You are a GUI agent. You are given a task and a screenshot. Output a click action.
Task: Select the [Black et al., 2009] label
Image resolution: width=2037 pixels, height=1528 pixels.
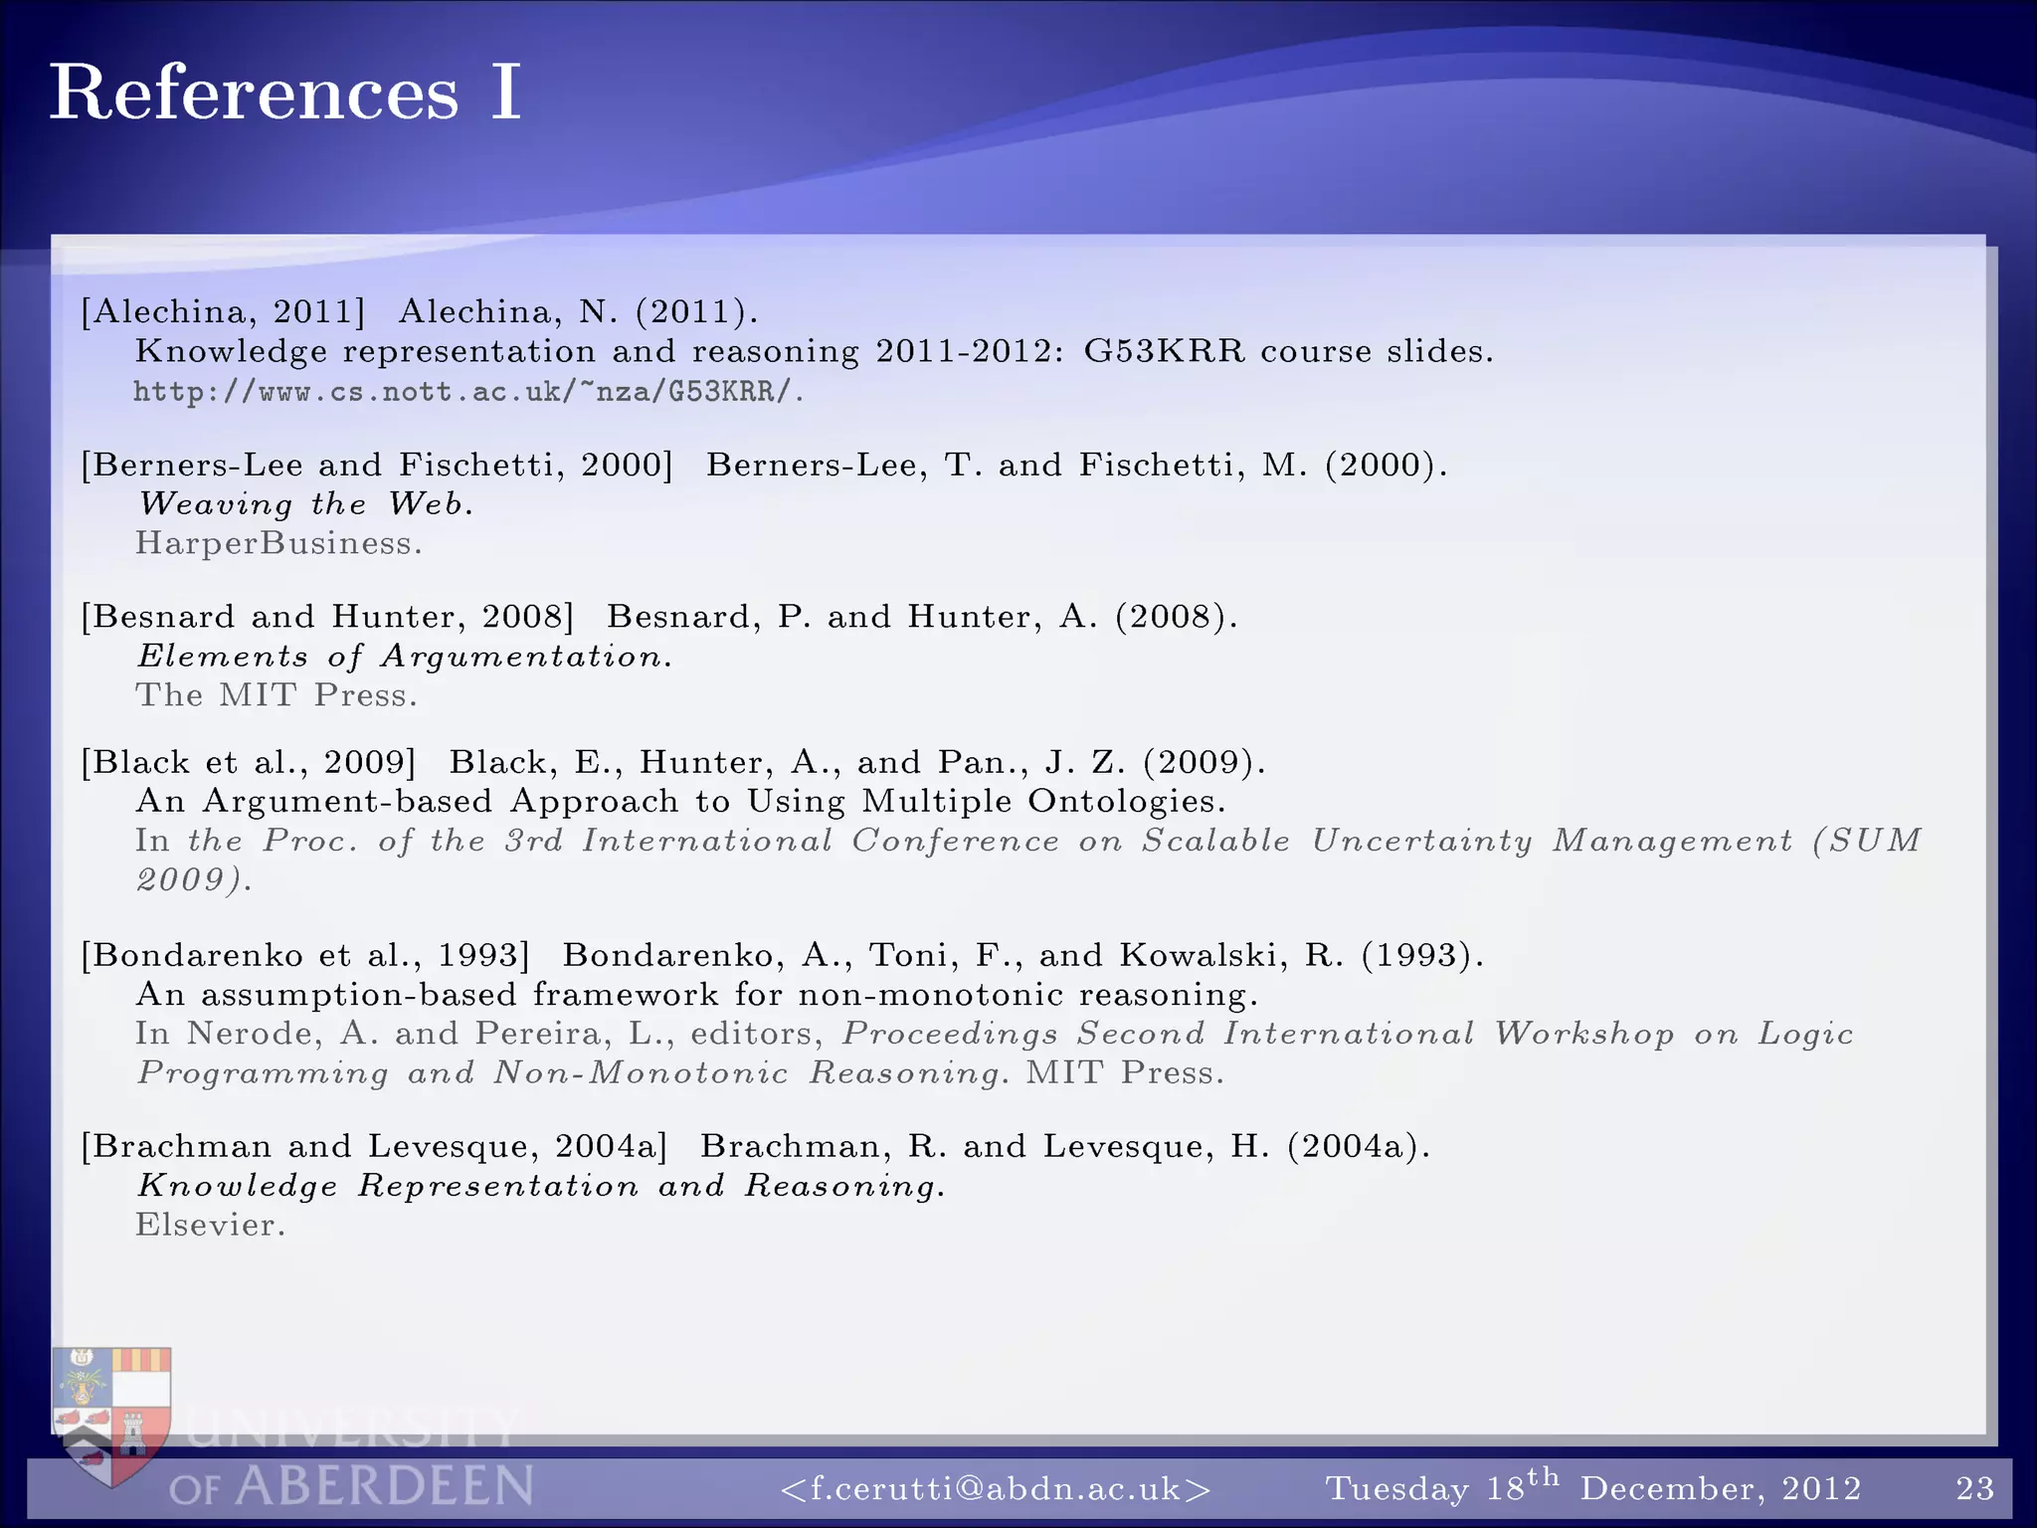coord(249,763)
